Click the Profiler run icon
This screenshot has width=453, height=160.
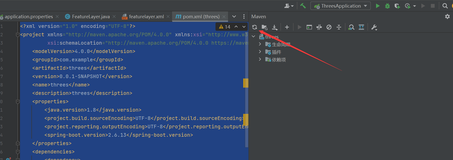click(407, 6)
